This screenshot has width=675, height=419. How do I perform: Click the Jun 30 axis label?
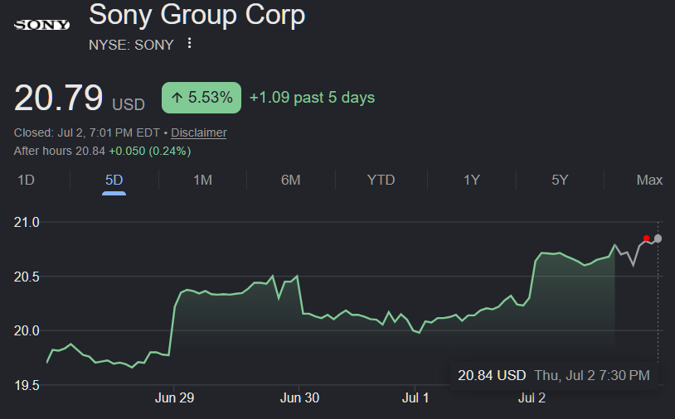(x=299, y=397)
